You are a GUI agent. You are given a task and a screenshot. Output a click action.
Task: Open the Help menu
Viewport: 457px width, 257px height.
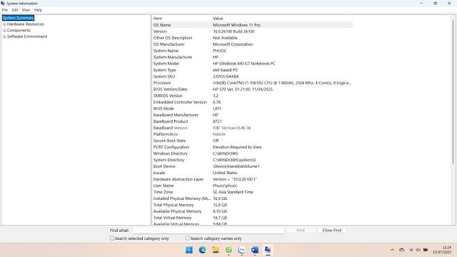[x=38, y=10]
